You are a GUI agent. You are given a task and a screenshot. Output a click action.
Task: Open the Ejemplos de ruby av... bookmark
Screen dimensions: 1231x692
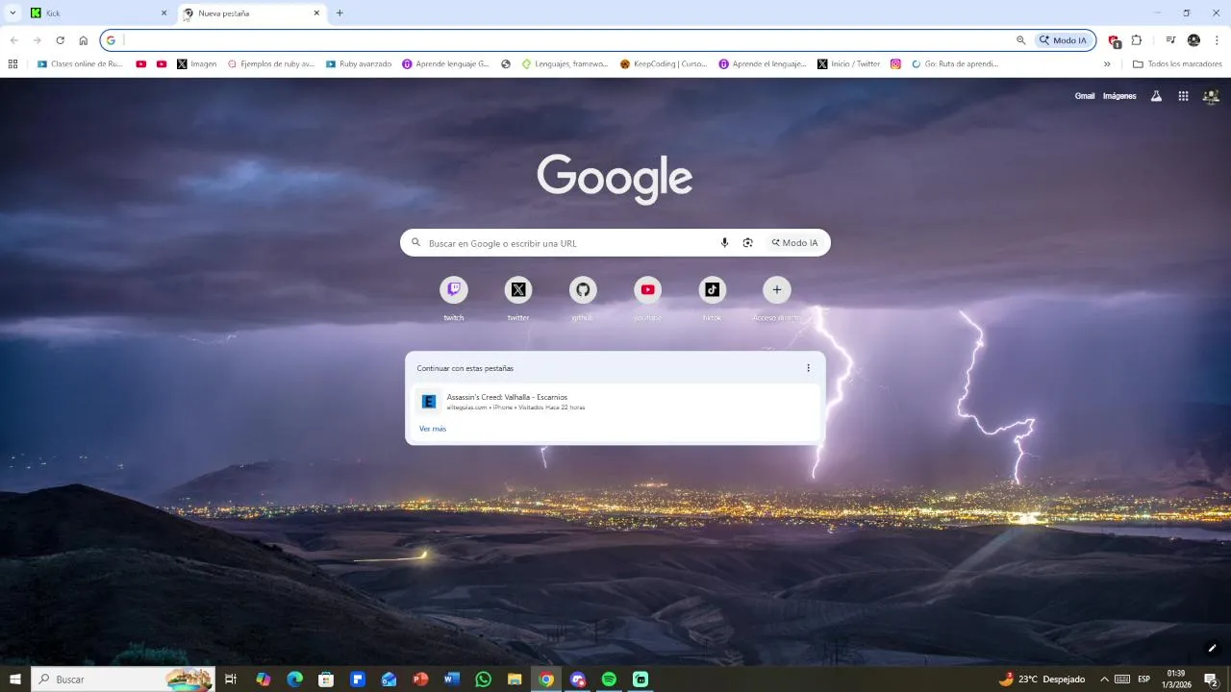pyautogui.click(x=271, y=64)
